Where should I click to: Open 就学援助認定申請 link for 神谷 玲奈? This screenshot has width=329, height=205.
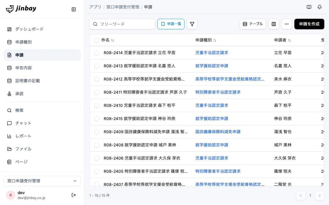(211, 119)
